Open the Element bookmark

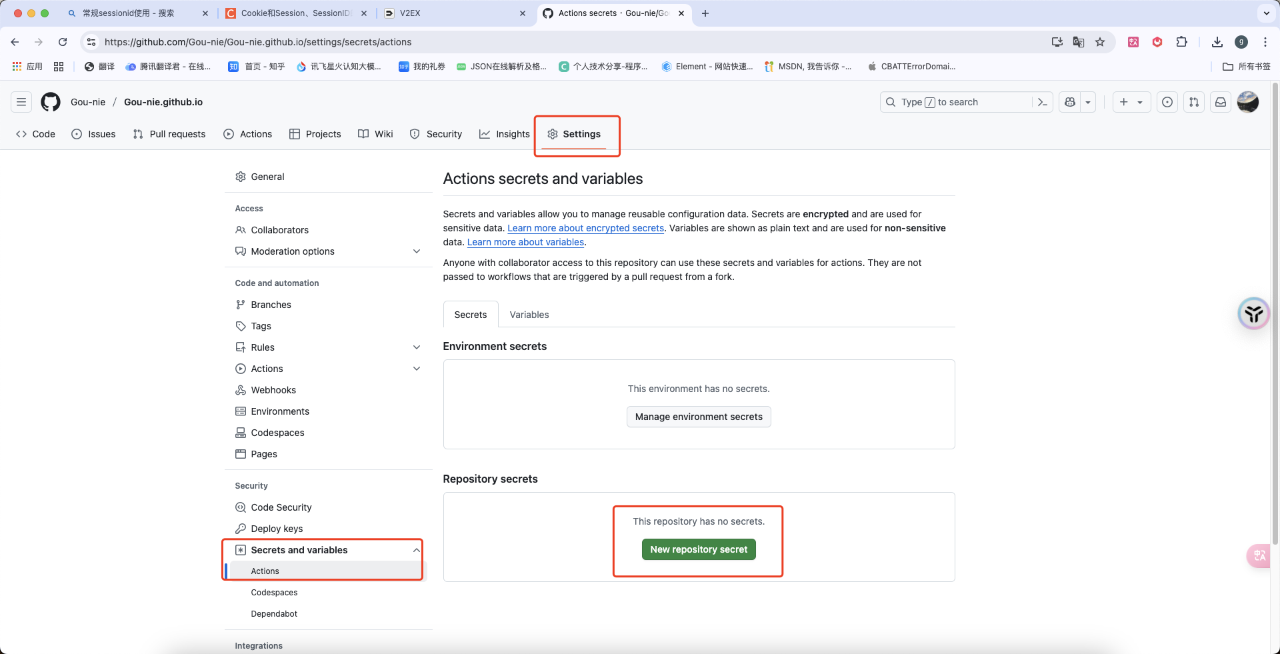(707, 67)
